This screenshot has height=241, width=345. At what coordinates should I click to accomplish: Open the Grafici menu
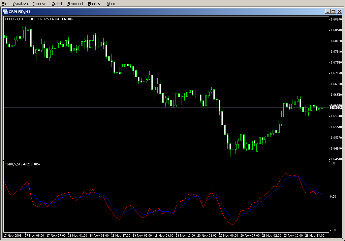(57, 4)
